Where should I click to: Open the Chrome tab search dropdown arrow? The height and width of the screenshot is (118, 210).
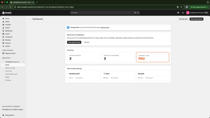208,2
